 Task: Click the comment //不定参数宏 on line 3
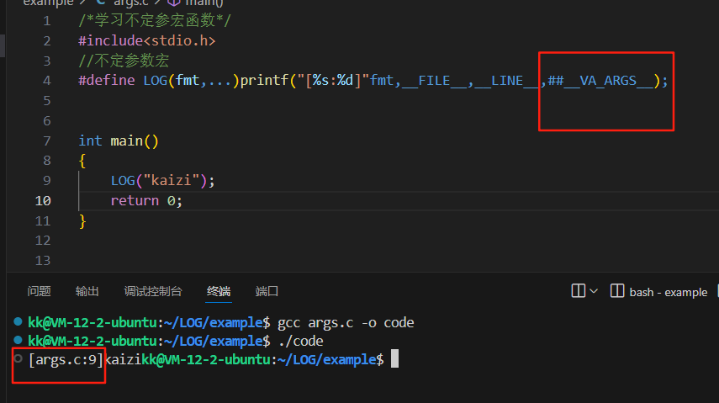point(124,61)
